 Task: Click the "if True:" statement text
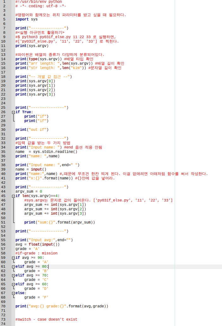point(24,112)
